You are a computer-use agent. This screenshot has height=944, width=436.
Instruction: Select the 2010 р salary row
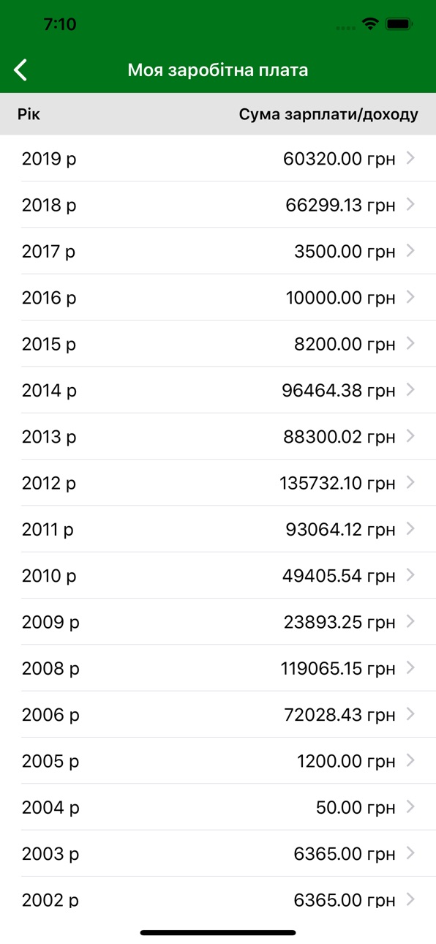(218, 575)
